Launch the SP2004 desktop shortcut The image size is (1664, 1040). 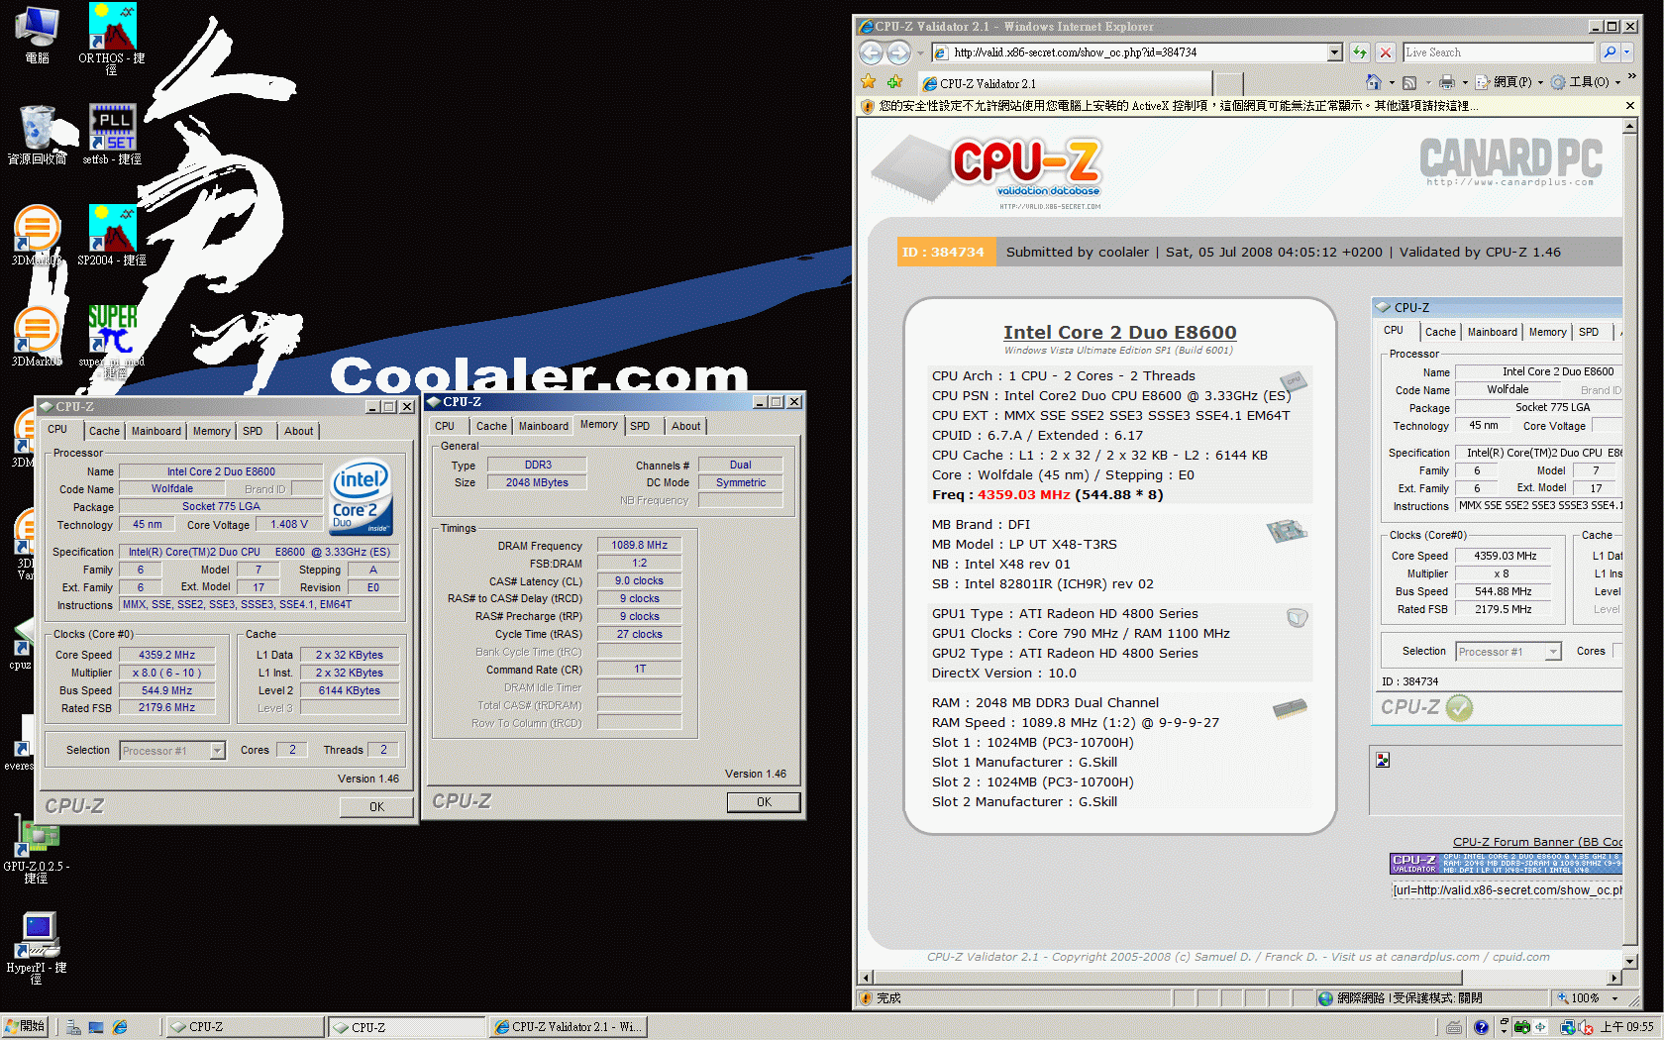[x=112, y=236]
